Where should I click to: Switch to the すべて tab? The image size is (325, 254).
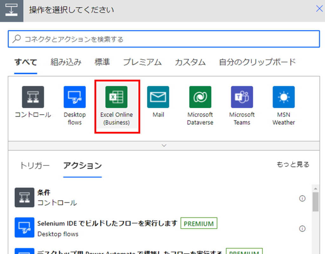tap(26, 62)
